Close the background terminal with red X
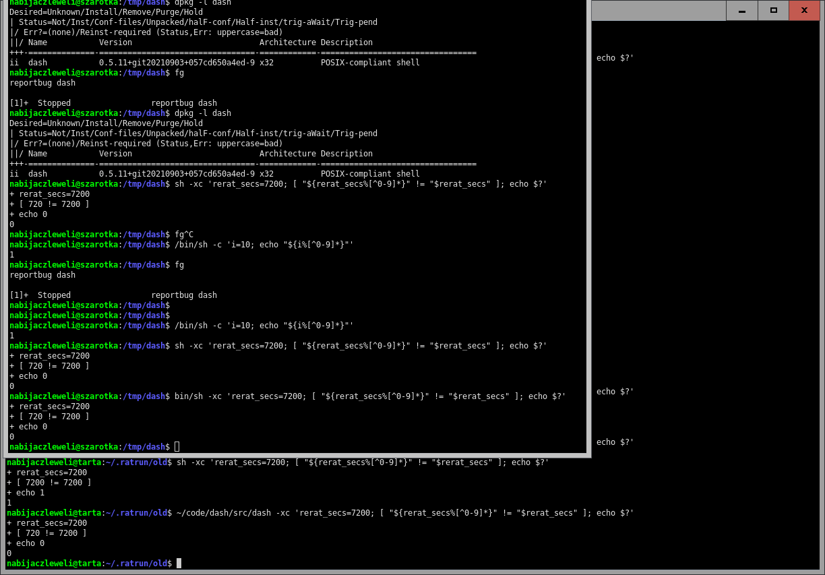Screen dimensions: 825x575 coord(804,11)
